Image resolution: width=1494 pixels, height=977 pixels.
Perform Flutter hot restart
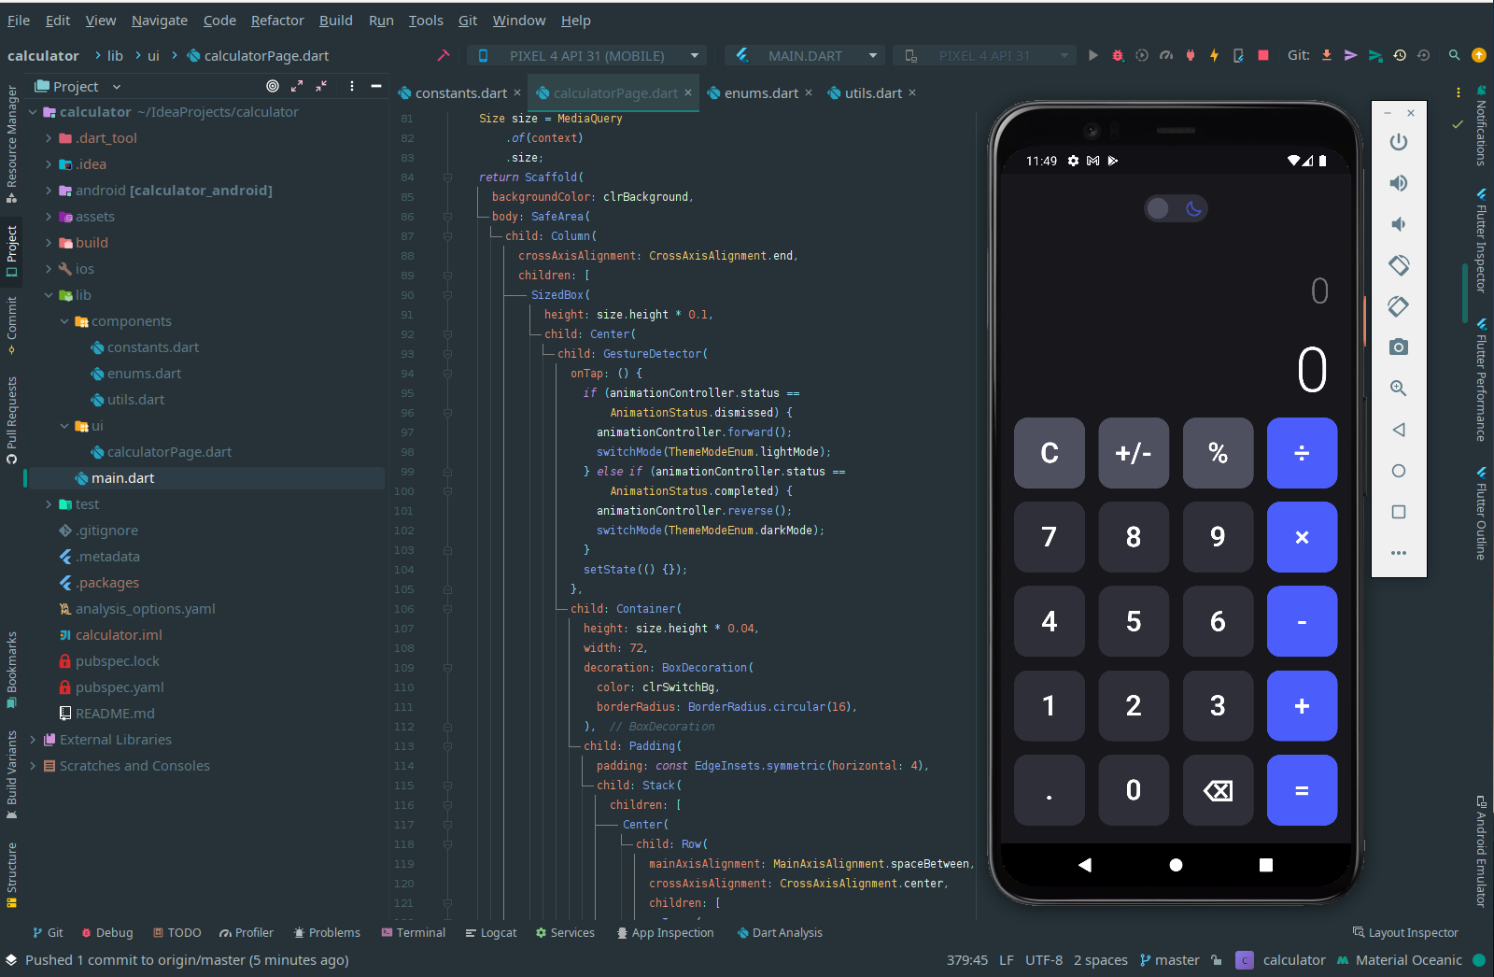pyautogui.click(x=1238, y=55)
